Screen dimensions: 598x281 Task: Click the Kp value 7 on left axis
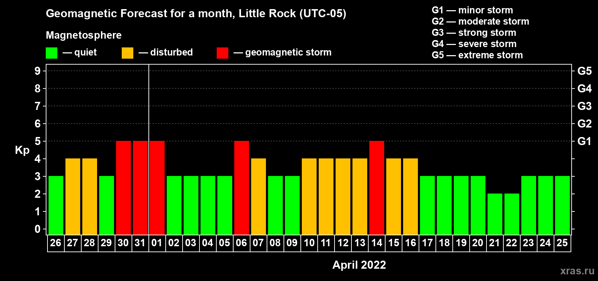coord(38,106)
